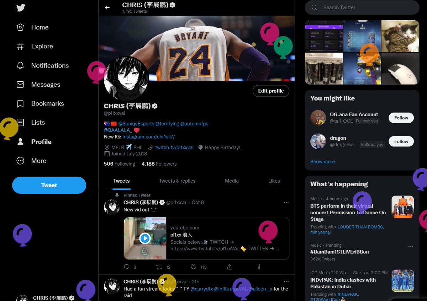Image resolution: width=427 pixels, height=301 pixels.
Task: Open the OG.ana Fan Account avatar
Action: (x=318, y=118)
